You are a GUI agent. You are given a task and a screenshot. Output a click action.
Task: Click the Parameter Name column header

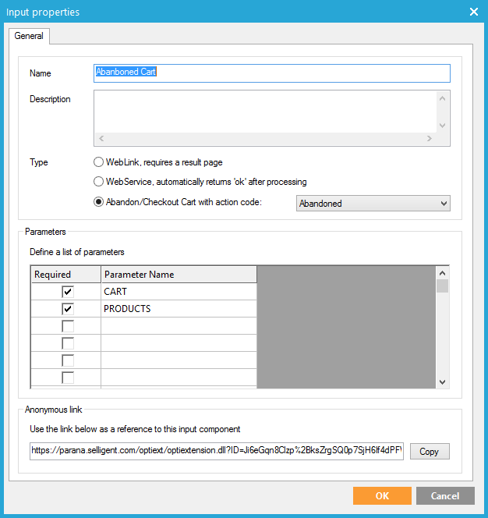coord(179,275)
